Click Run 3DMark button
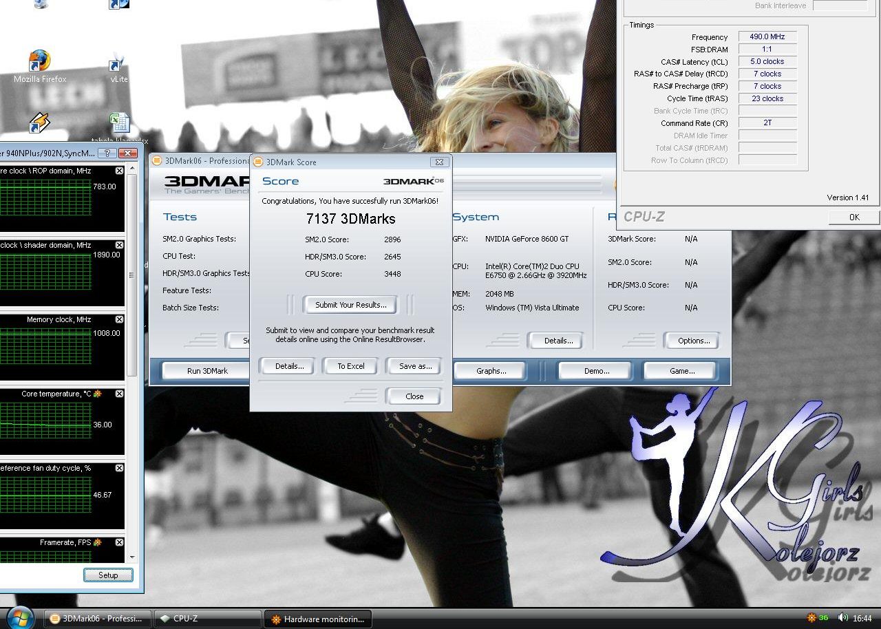This screenshot has width=881, height=629. tap(206, 371)
